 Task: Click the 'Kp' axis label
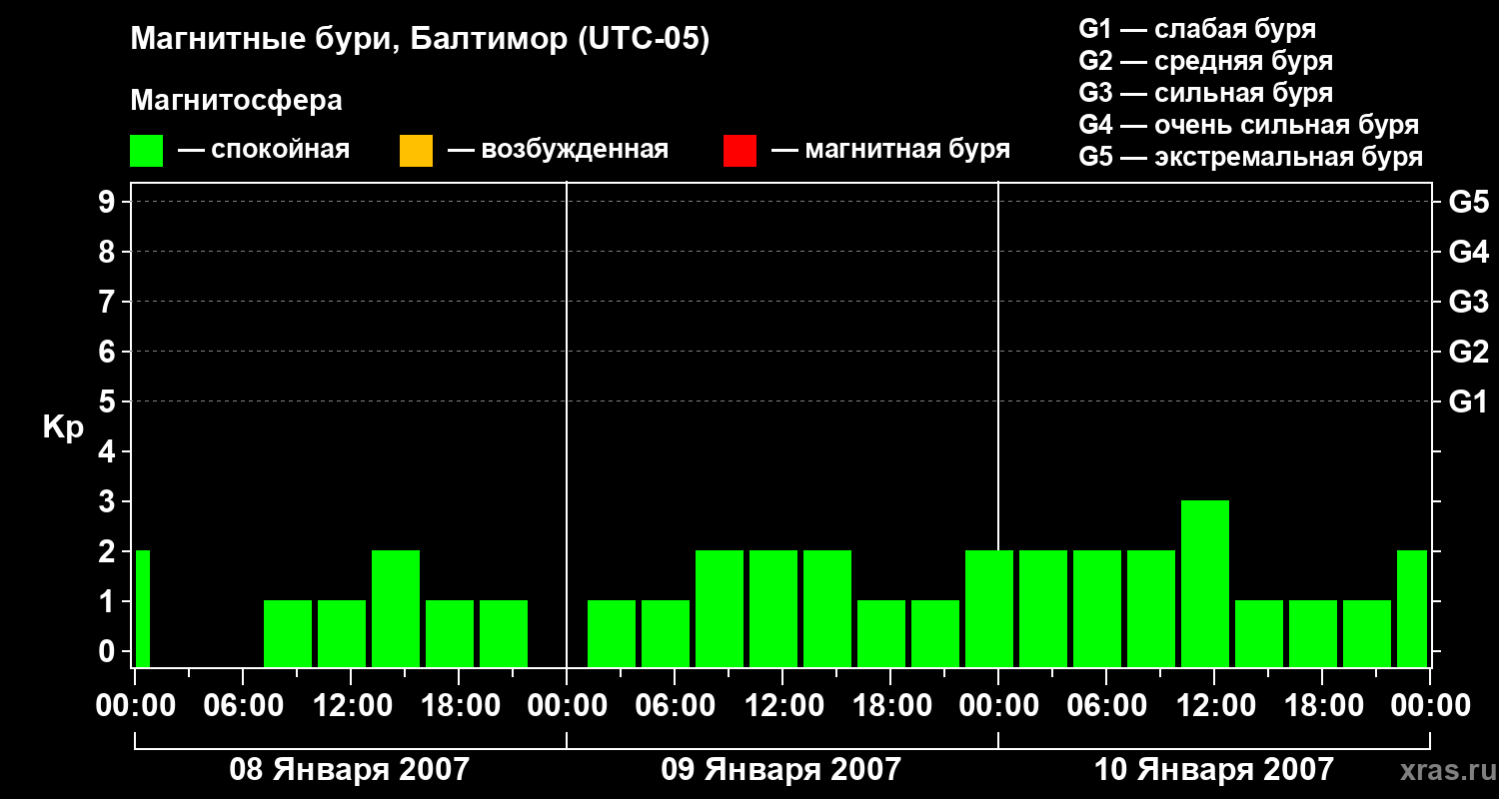[63, 427]
